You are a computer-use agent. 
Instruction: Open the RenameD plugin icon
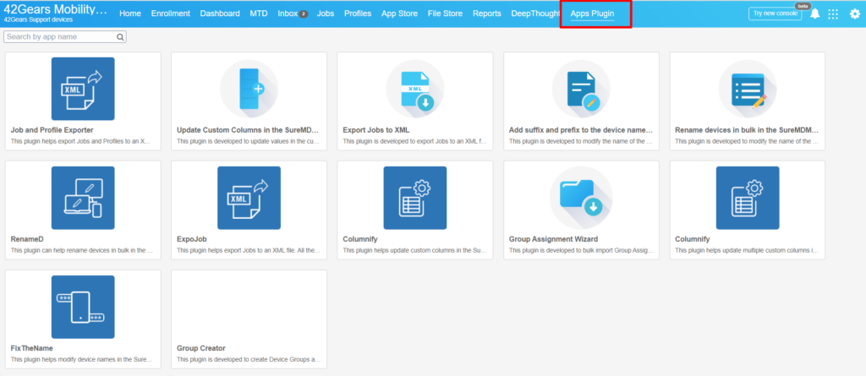coord(83,198)
